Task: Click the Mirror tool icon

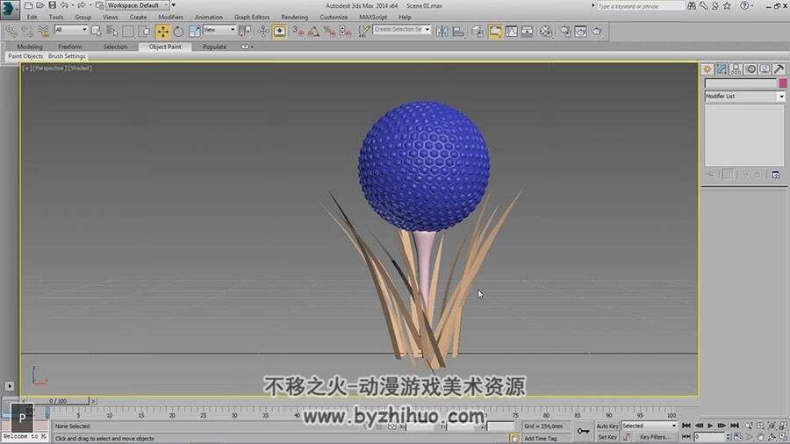Action: point(442,32)
